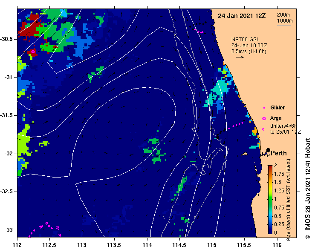The height and width of the screenshot is (252, 315).
Task: Click the latitude axis label '-32'
Action: (9, 154)
